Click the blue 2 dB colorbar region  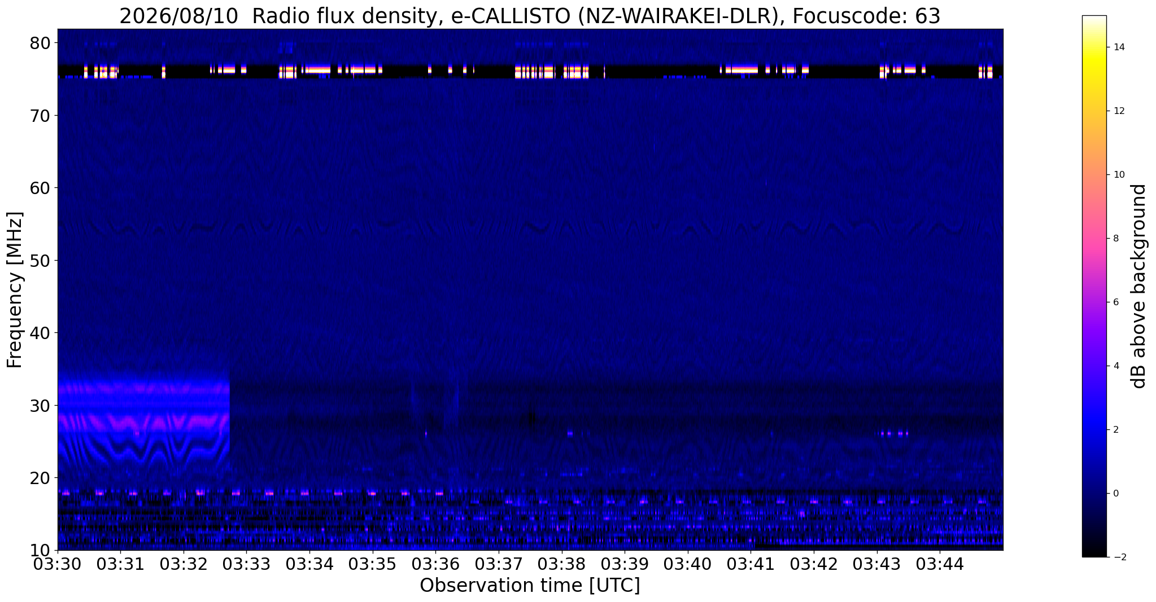(1094, 429)
